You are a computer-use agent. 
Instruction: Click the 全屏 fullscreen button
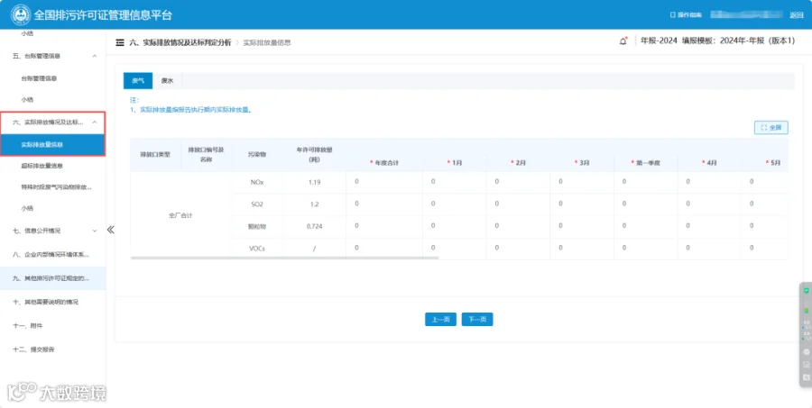[x=771, y=127]
